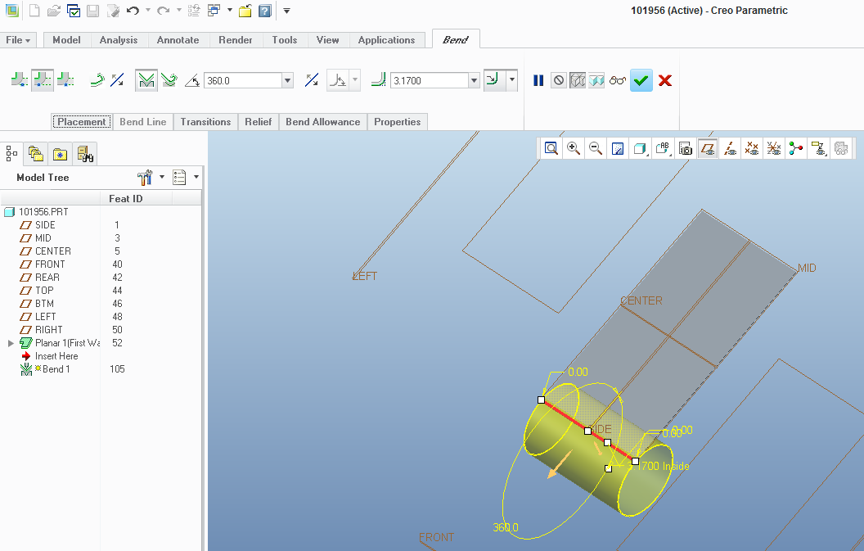
Task: Click the spin center icon
Action: [795, 148]
